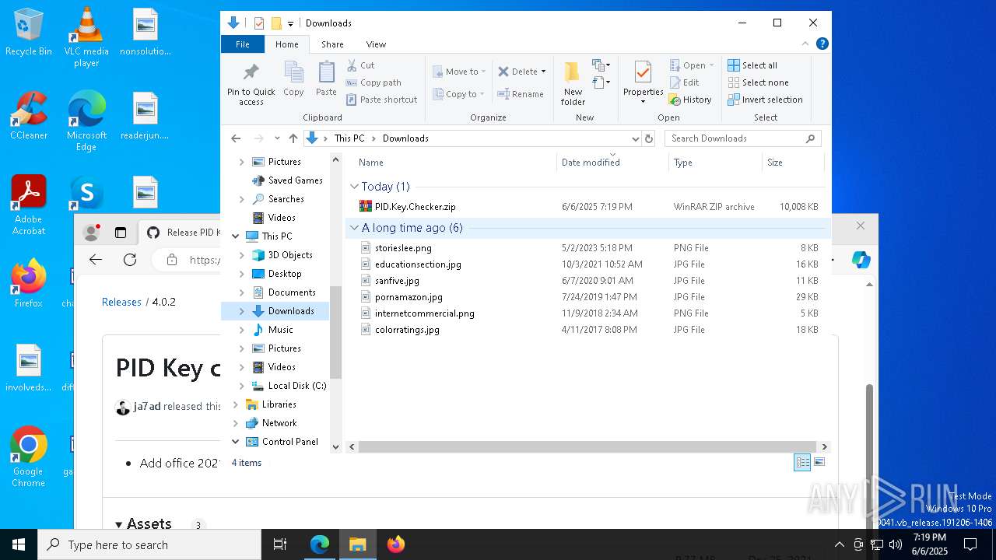
Task: Expand the Searches tree node
Action: (x=241, y=199)
